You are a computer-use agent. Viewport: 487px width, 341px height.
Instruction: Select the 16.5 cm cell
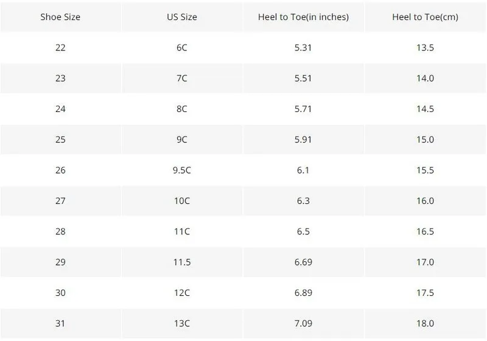426,231
